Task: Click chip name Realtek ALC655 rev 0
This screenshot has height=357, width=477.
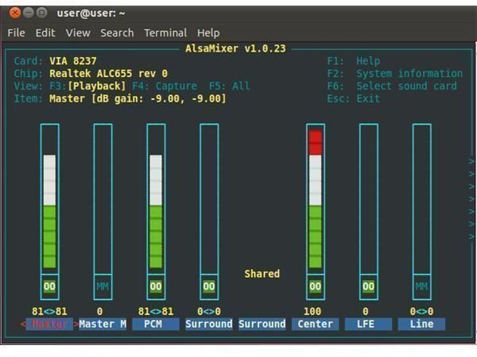Action: click(109, 74)
